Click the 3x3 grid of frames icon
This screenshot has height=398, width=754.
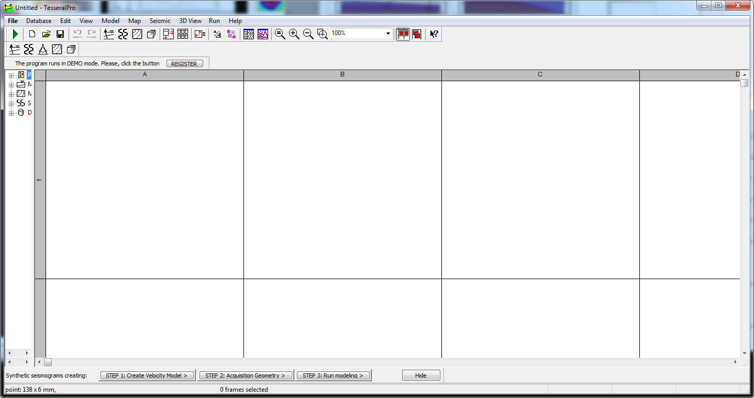click(183, 34)
